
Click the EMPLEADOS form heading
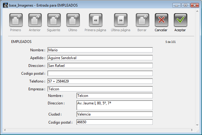pyautogui.click(x=21, y=42)
